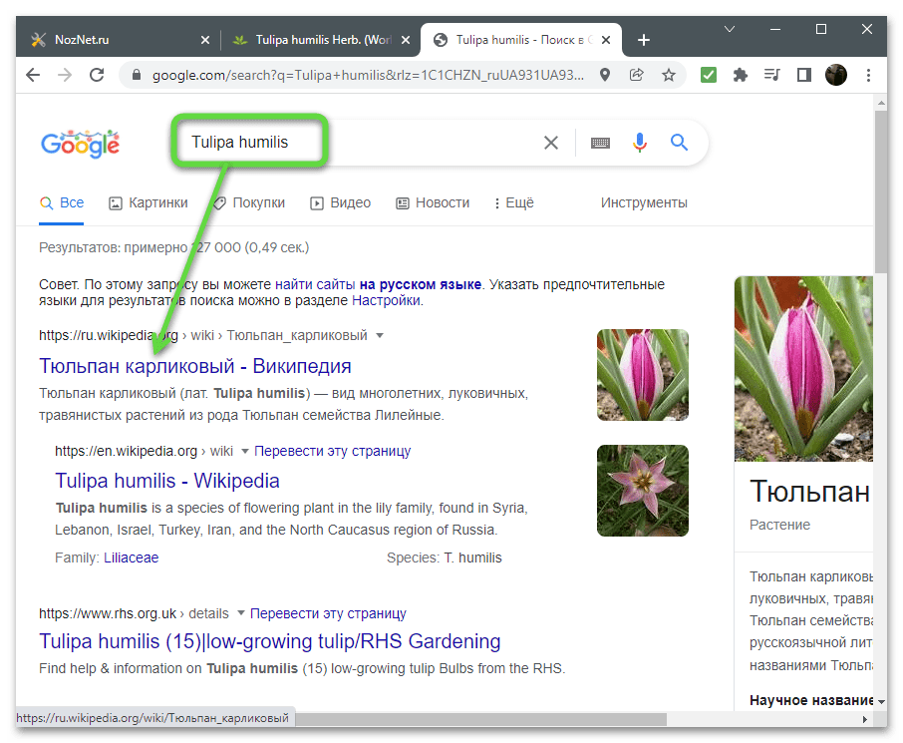Reload the Google search page
Image resolution: width=903 pixels, height=743 pixels.
(x=97, y=75)
